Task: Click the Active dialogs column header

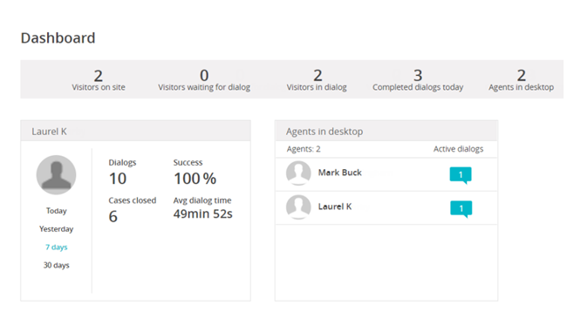Action: [458, 149]
